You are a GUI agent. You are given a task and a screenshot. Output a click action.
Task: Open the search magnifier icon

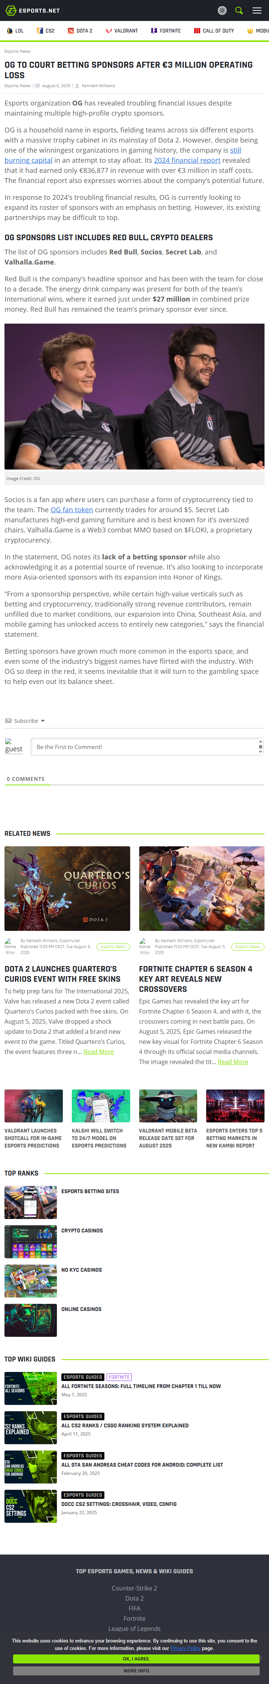239,10
